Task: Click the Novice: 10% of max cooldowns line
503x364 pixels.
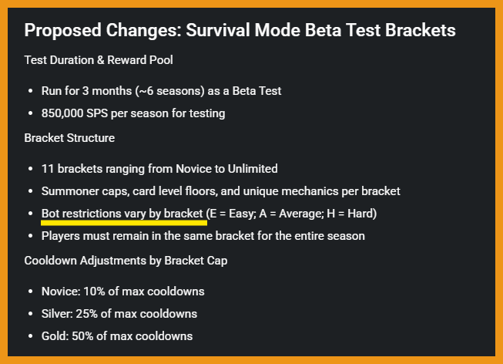Action: pos(123,292)
